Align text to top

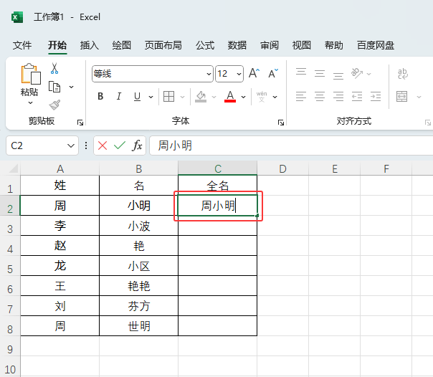pyautogui.click(x=301, y=72)
